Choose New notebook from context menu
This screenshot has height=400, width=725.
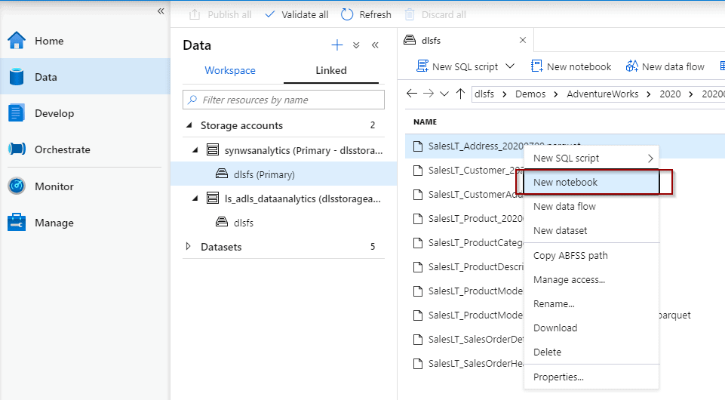coord(591,182)
